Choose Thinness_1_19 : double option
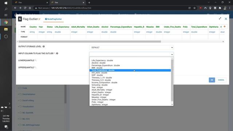The image size is (233, 131). pyautogui.click(x=130, y=78)
